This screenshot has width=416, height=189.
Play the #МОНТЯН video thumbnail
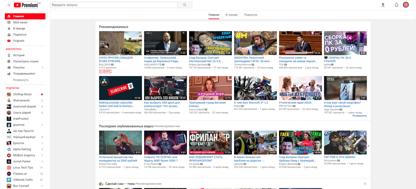pos(255,43)
